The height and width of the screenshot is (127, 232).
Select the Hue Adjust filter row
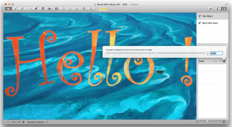coord(212,16)
